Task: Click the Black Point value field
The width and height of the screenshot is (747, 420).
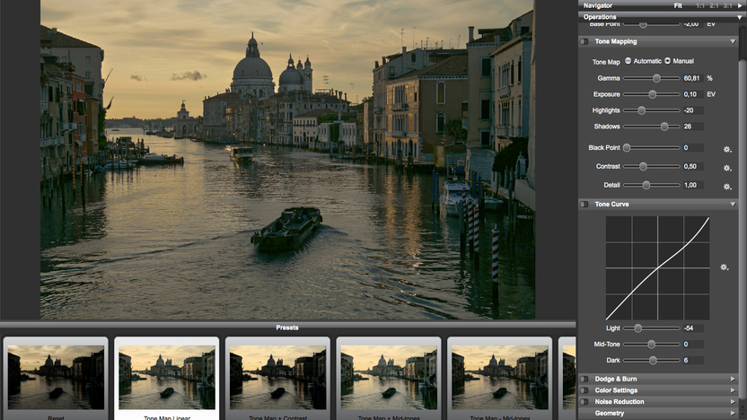Action: [x=693, y=148]
